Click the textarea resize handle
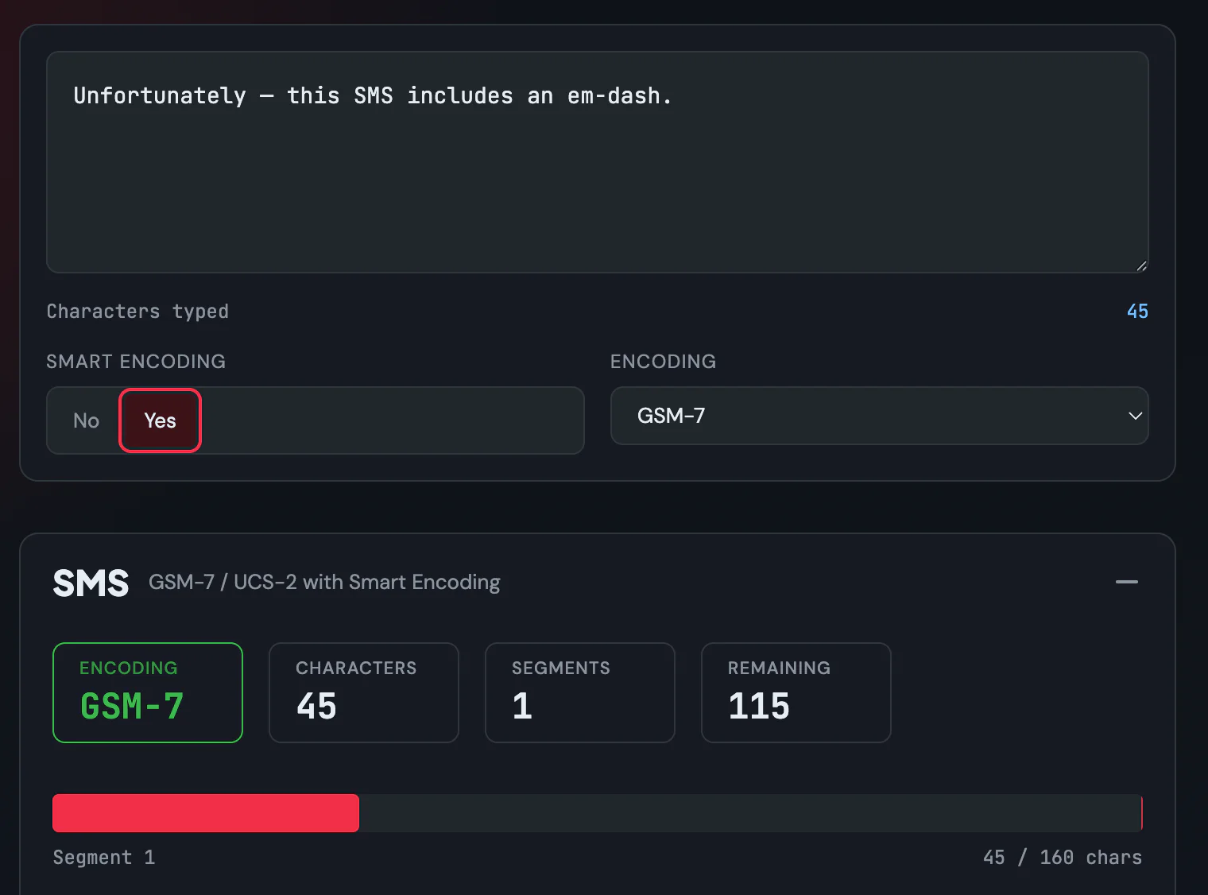 pyautogui.click(x=1141, y=266)
